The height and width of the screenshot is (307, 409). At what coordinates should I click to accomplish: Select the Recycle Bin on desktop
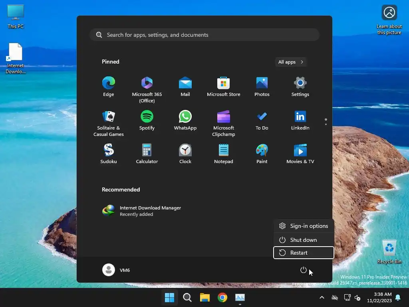pos(389,252)
